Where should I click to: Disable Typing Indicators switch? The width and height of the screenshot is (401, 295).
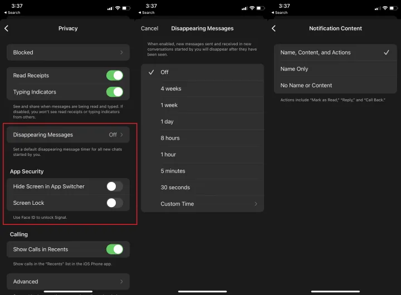pos(114,92)
